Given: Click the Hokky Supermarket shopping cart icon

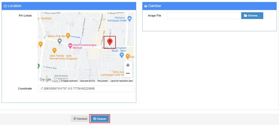Looking at the screenshot, I should [122, 55].
